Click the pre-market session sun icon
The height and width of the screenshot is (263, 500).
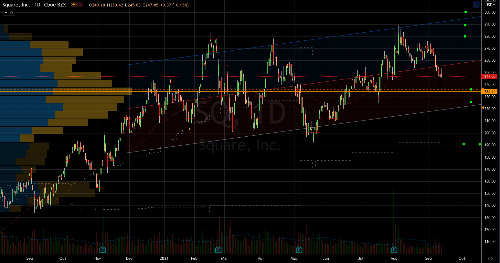point(74,5)
